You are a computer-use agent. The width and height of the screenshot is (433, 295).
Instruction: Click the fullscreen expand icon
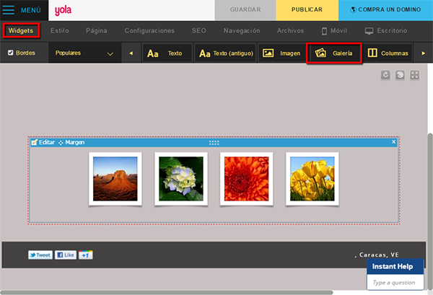pyautogui.click(x=414, y=75)
